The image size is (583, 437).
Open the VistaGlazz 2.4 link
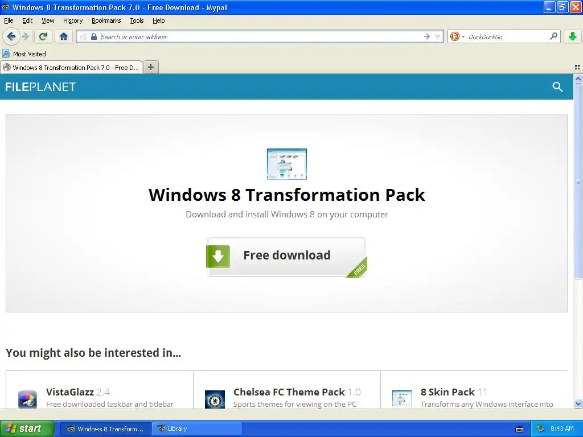coord(77,392)
